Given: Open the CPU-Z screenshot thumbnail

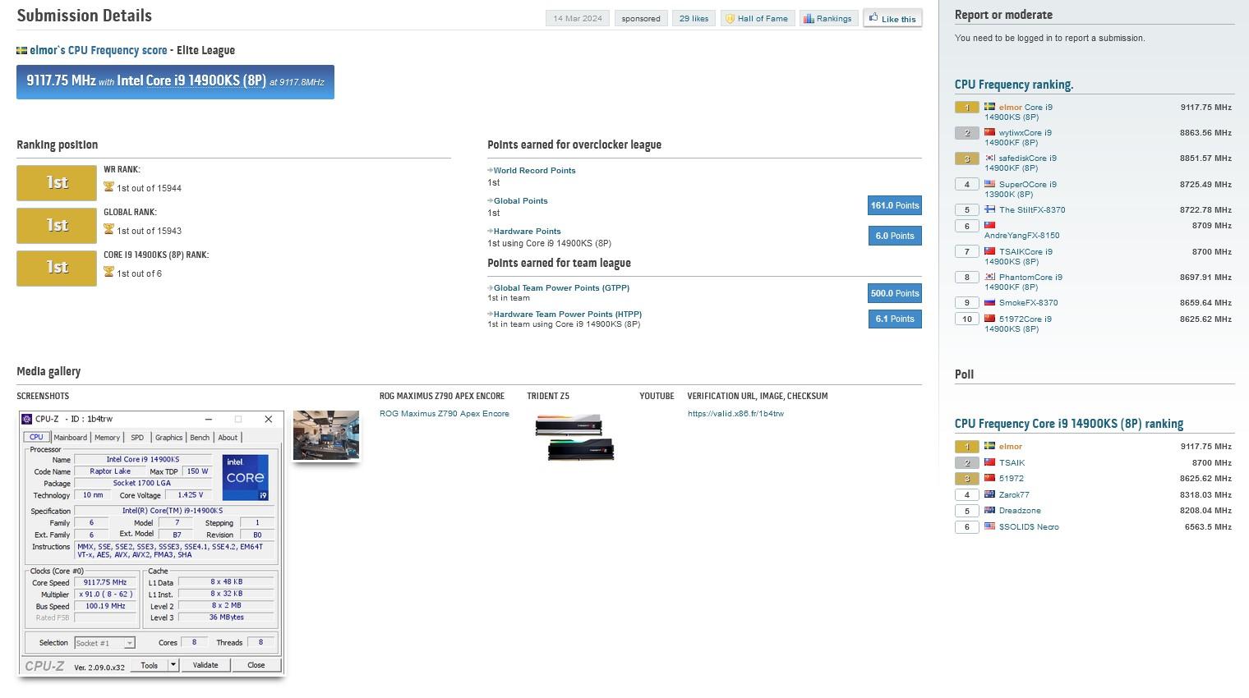Looking at the screenshot, I should (151, 544).
